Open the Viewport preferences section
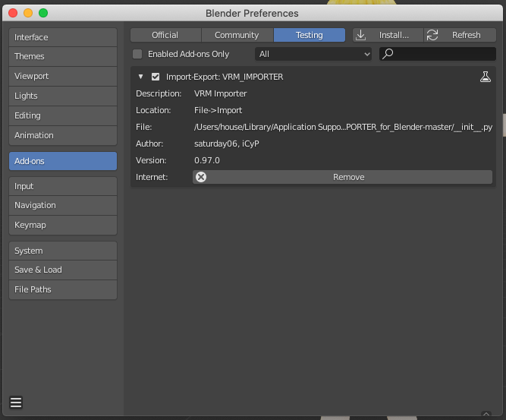Image resolution: width=506 pixels, height=420 pixels. click(63, 76)
